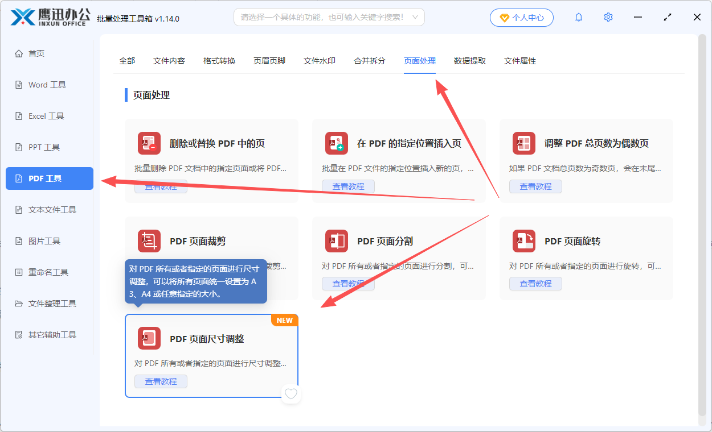Screen dimensions: 712x432
Task: Favorite the PDF 页面尺寸调整 card with the heart
Action: [x=290, y=393]
